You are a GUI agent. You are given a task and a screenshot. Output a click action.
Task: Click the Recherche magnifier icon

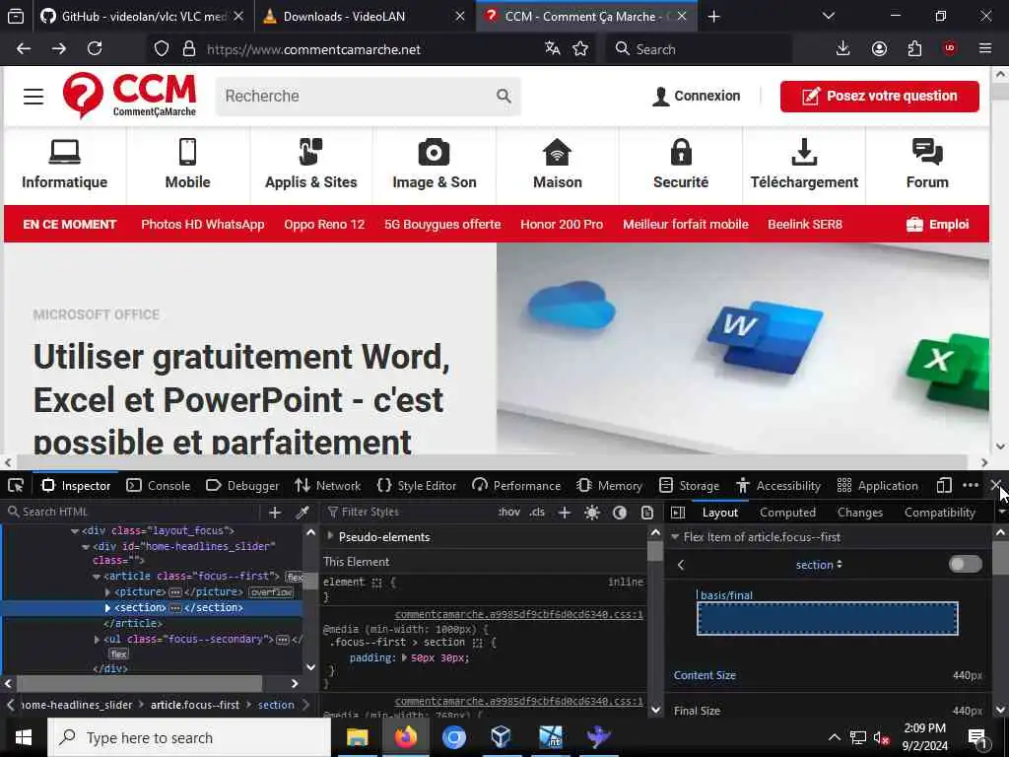504,96
